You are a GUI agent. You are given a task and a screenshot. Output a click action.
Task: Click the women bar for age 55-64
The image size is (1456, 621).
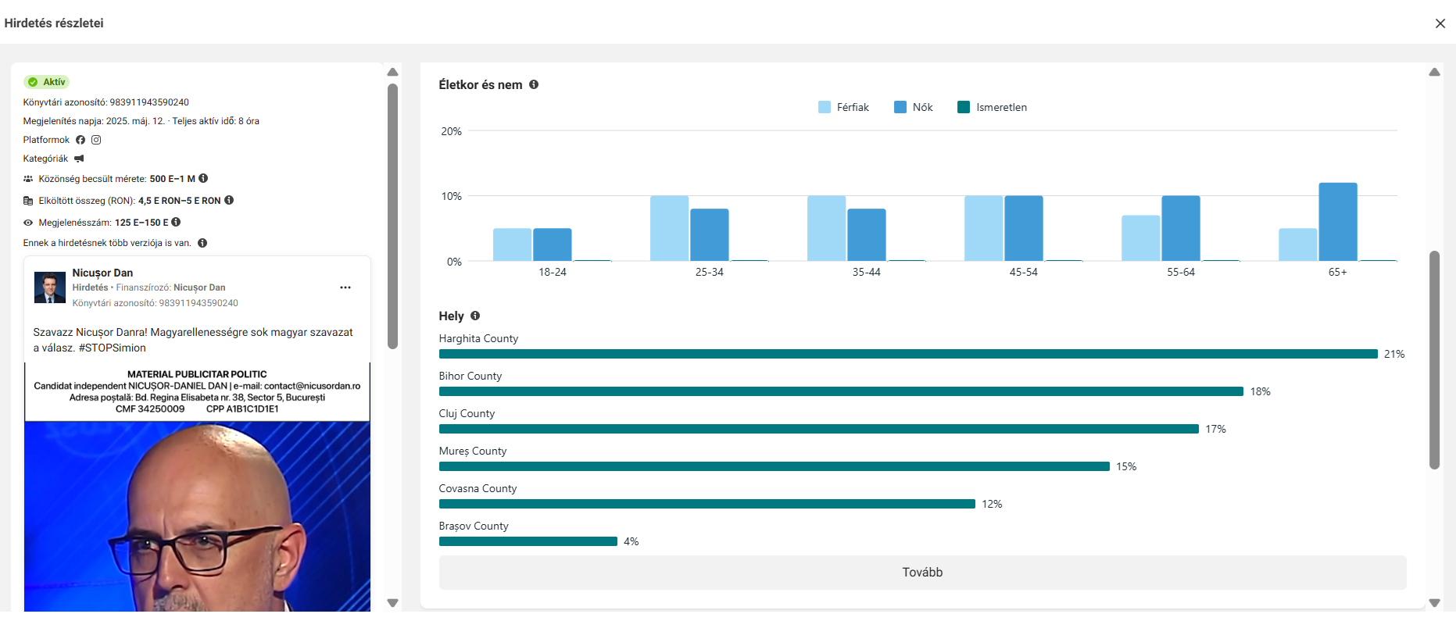(1181, 228)
